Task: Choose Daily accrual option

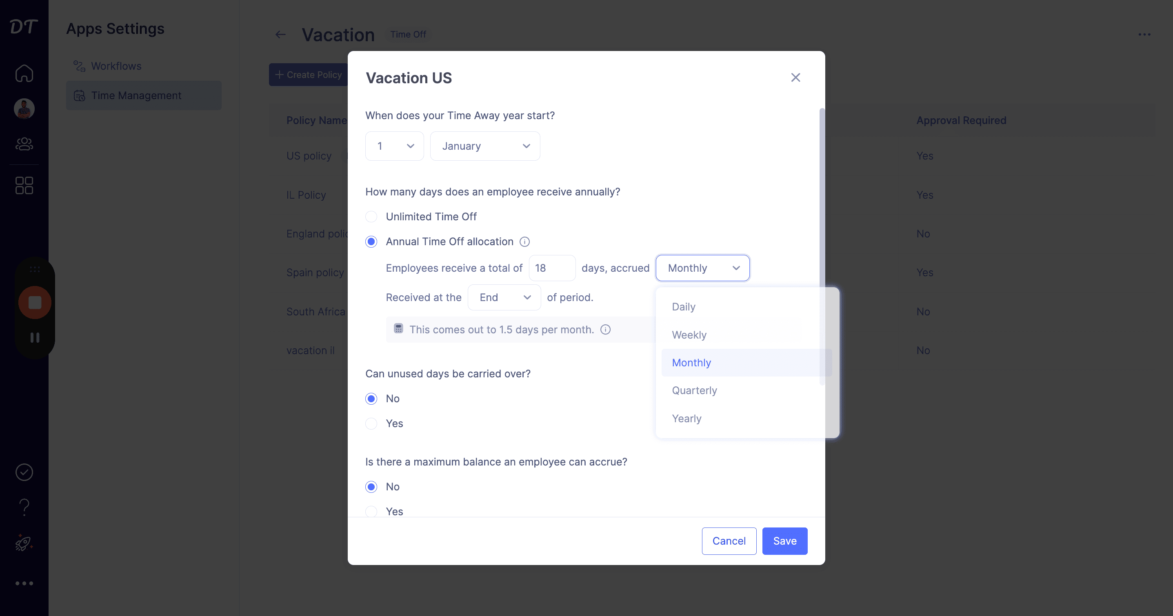Action: (x=746, y=307)
